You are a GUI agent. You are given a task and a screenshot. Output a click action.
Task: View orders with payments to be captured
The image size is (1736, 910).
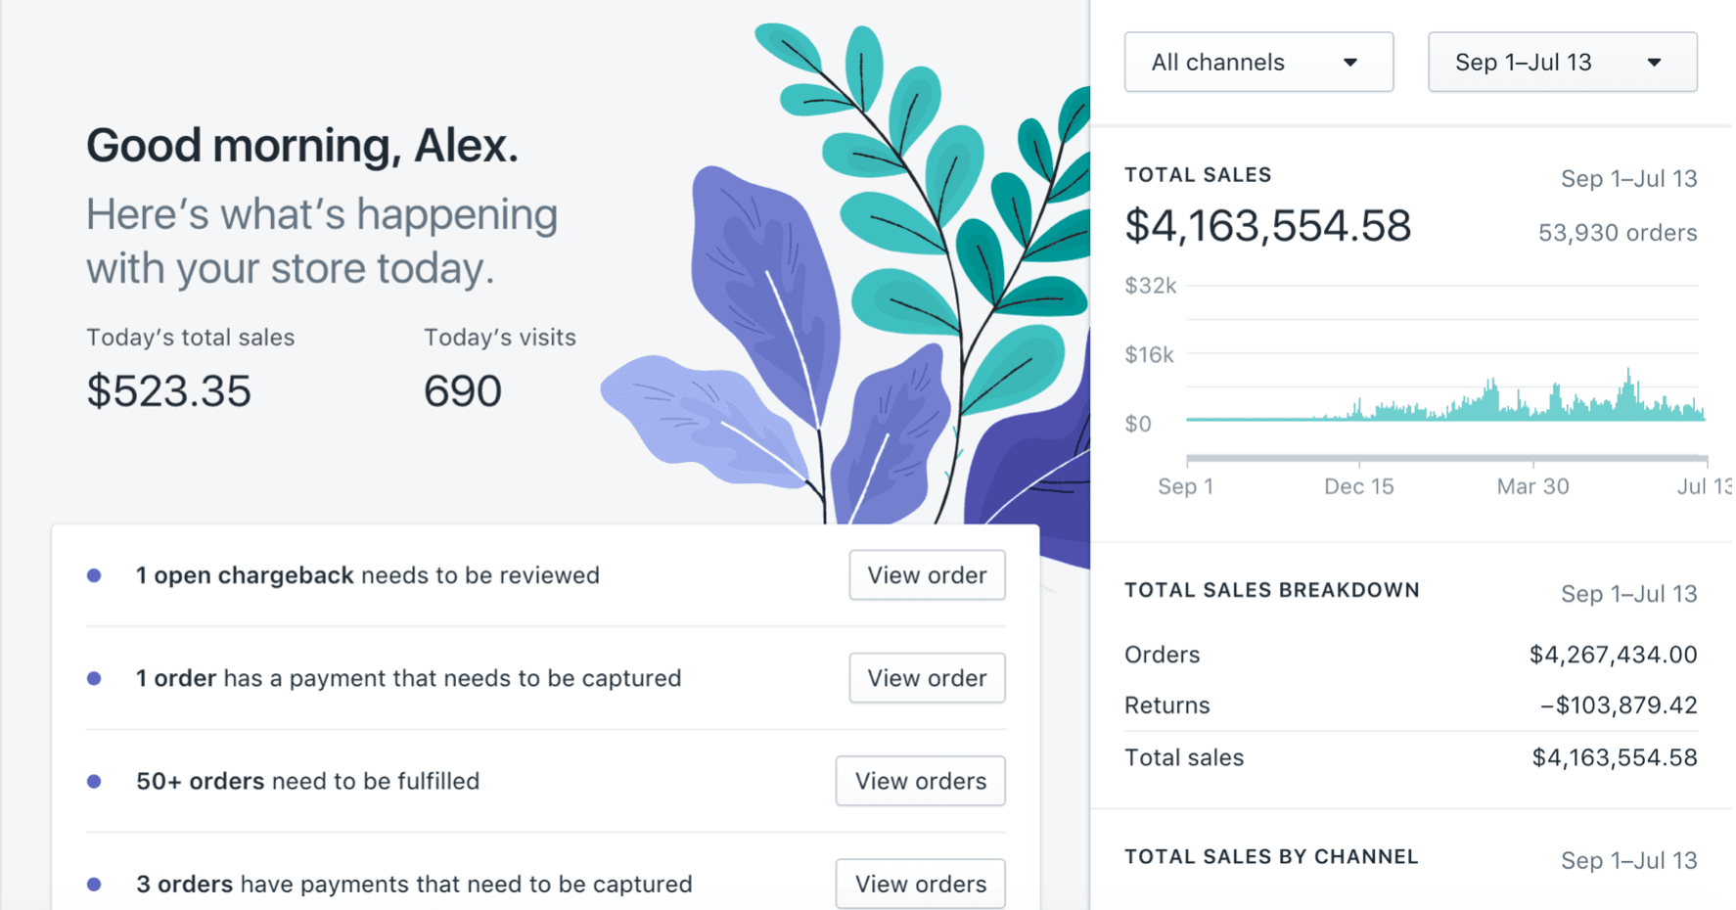pyautogui.click(x=920, y=884)
